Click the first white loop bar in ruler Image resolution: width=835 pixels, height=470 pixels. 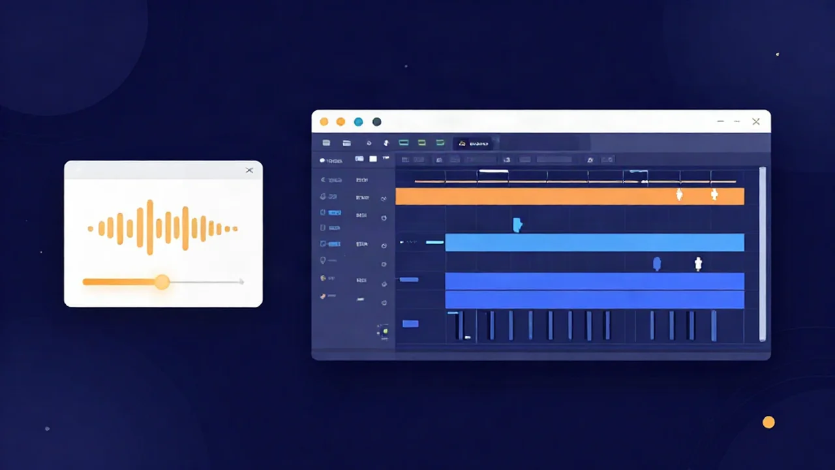[x=493, y=171]
